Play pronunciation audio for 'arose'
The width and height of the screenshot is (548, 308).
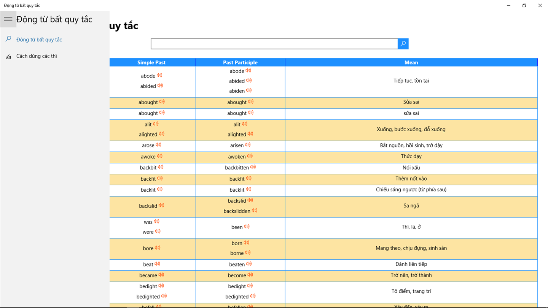[x=158, y=145]
